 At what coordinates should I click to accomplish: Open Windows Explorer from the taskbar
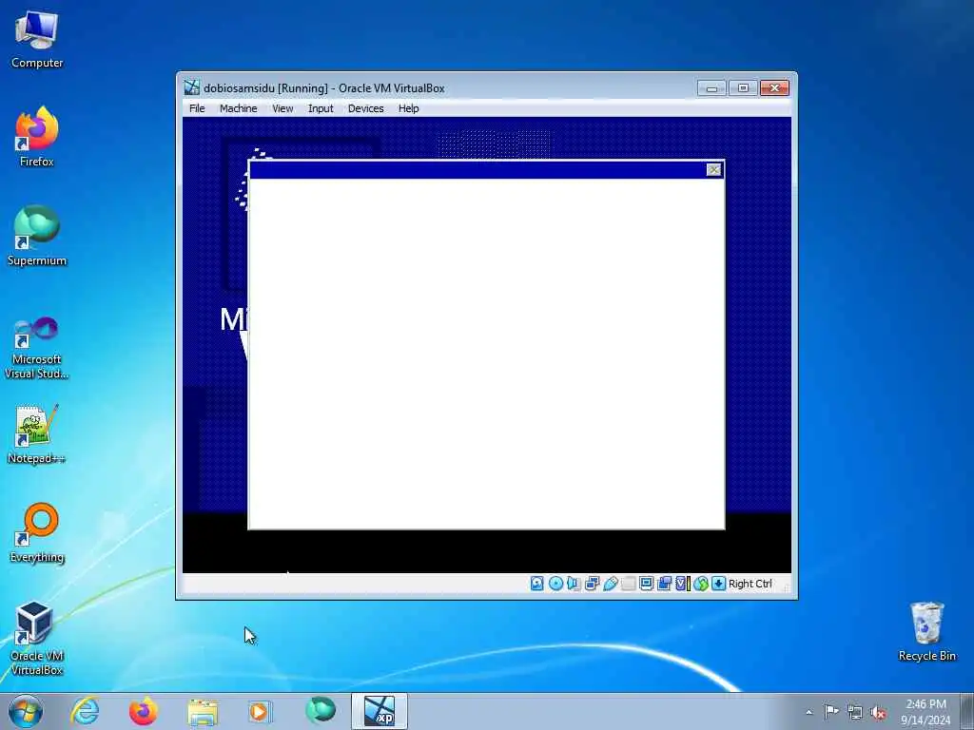pyautogui.click(x=203, y=711)
